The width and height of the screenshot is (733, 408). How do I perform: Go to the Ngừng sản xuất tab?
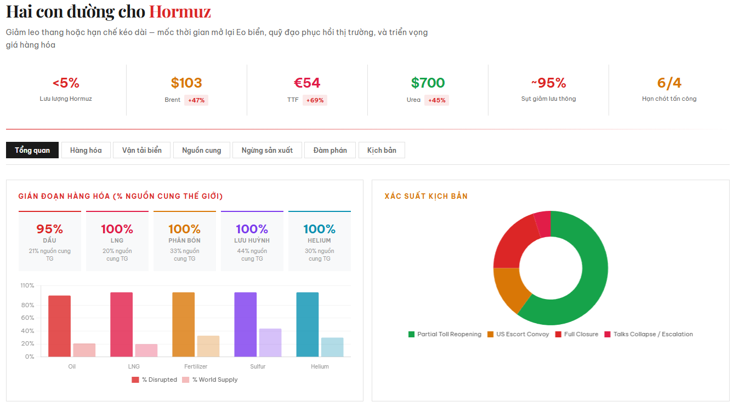(x=267, y=150)
